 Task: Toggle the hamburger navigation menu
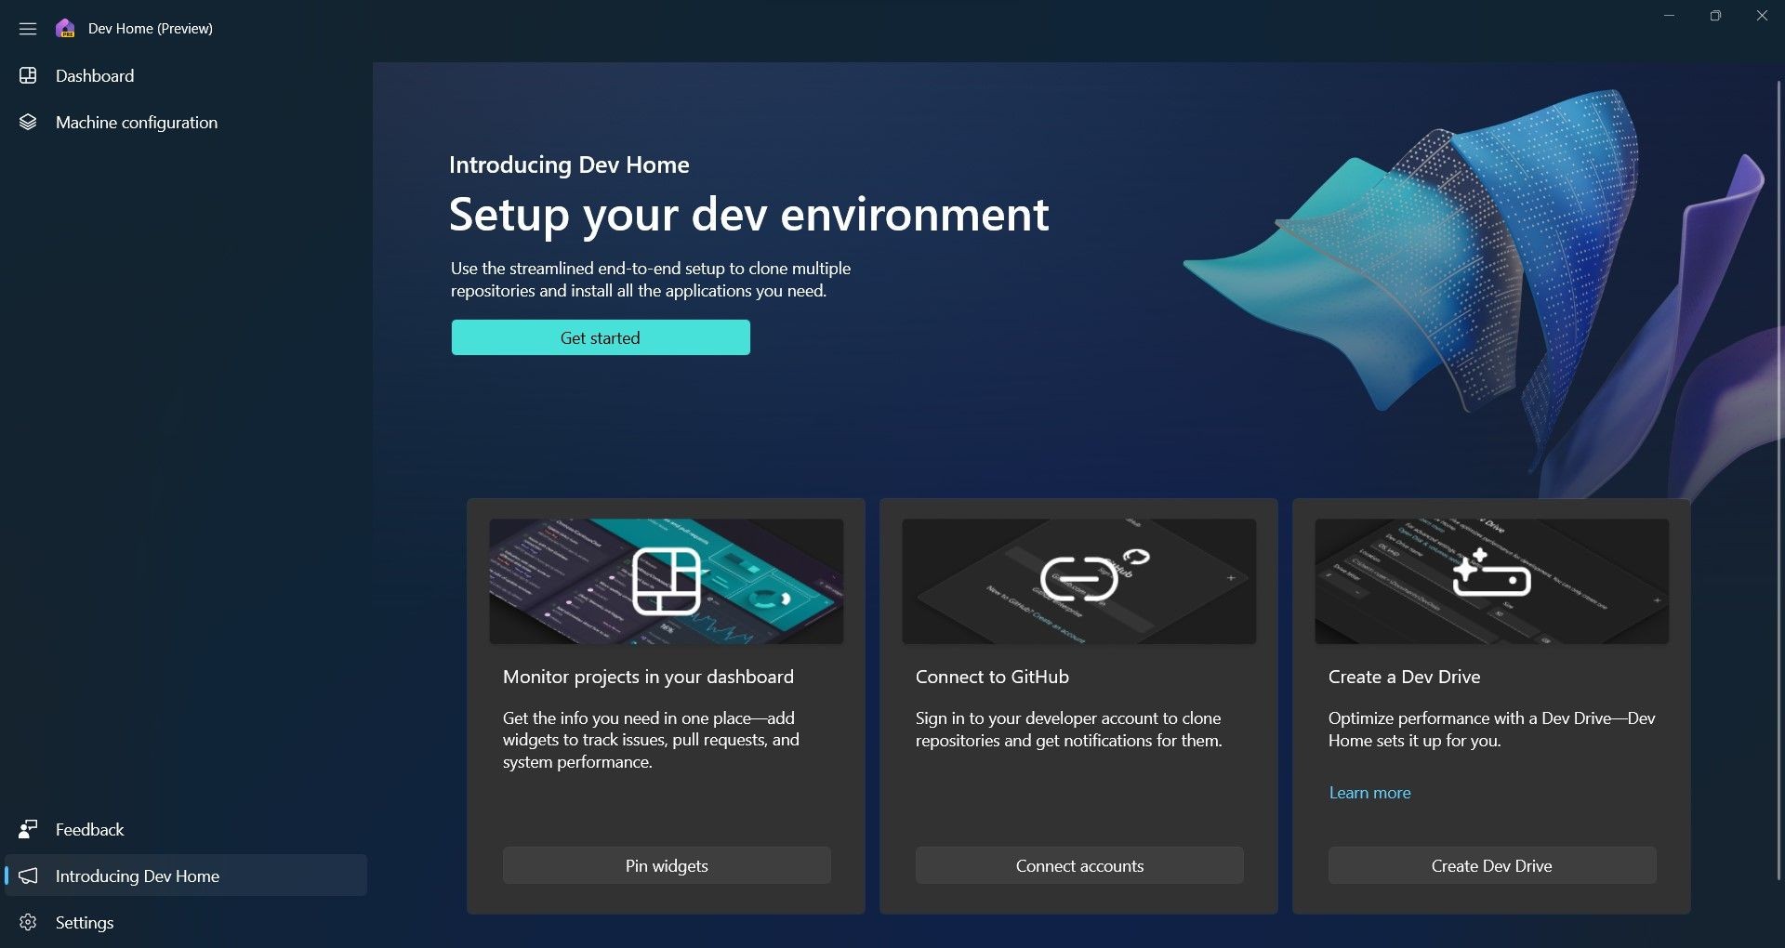coord(28,29)
